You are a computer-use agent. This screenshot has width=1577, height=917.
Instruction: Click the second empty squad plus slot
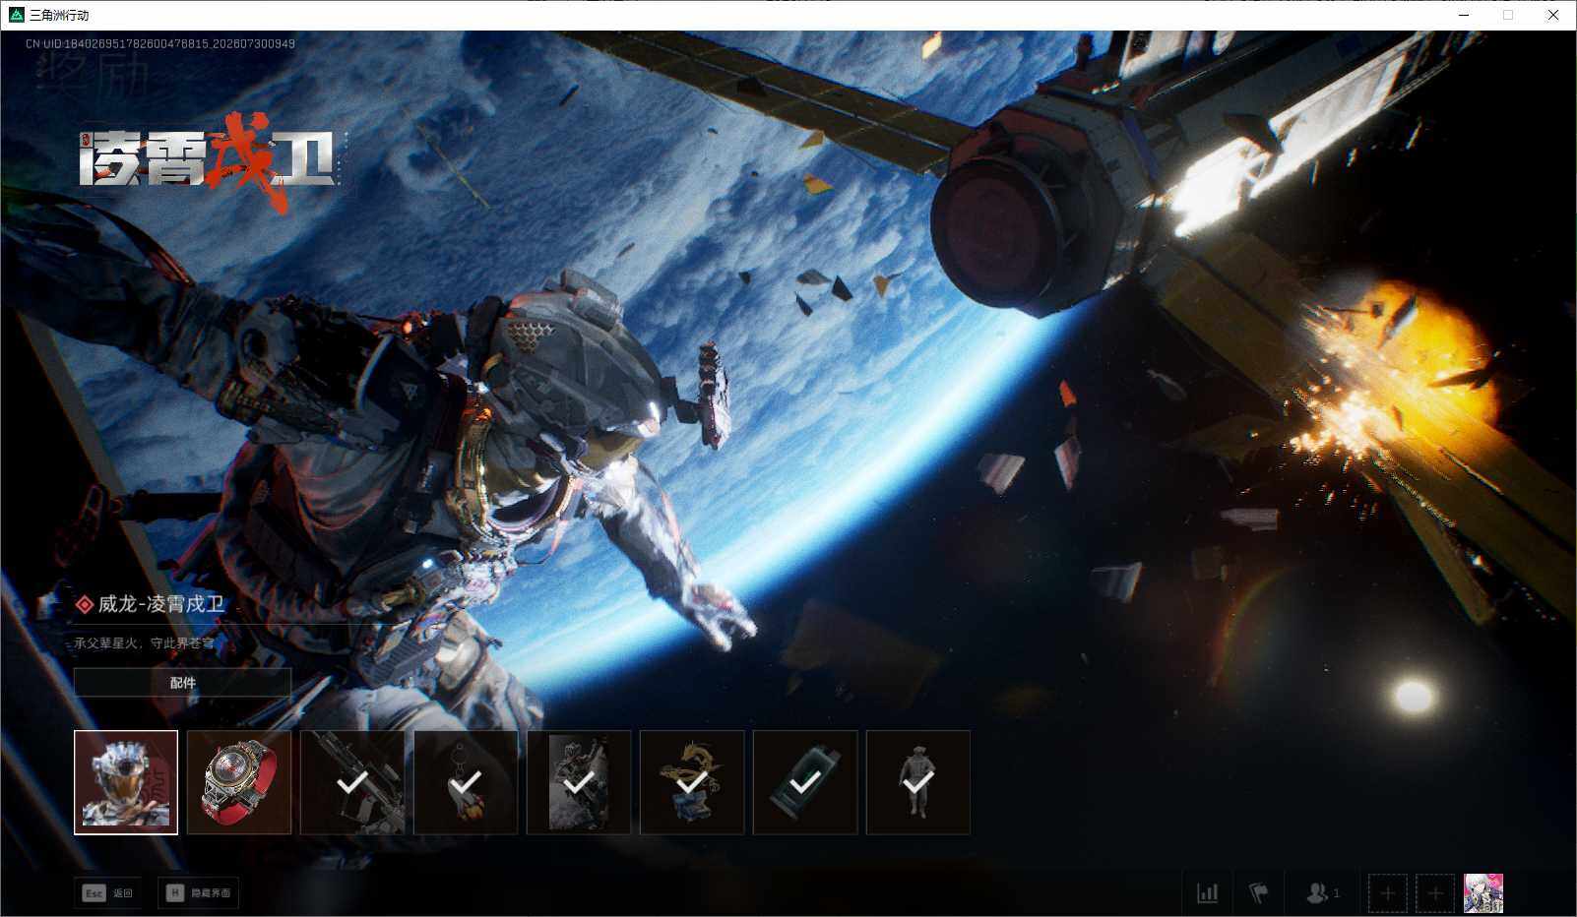pyautogui.click(x=1435, y=893)
